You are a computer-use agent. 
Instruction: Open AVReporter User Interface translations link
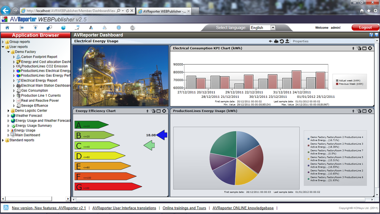pos(124,208)
